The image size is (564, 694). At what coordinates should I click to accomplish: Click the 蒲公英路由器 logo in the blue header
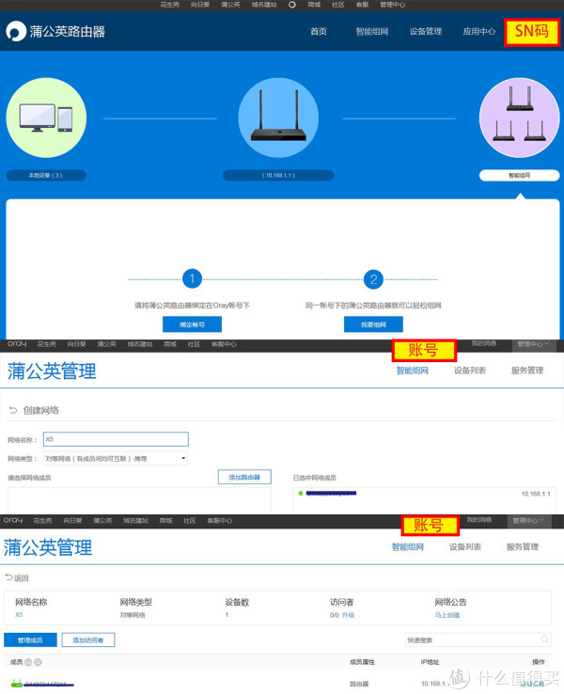click(55, 31)
